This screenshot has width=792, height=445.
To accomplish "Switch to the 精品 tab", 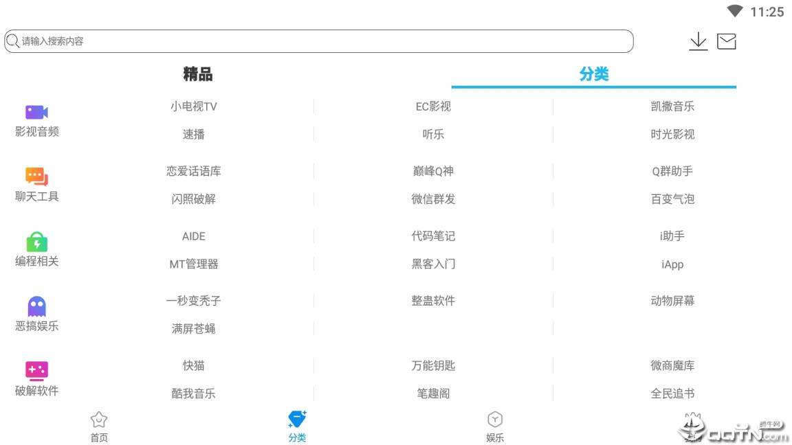I will (198, 74).
